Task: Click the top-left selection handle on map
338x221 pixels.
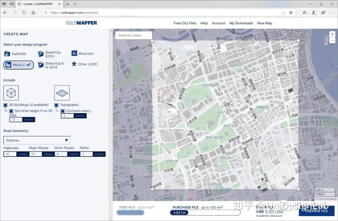Action: point(152,41)
